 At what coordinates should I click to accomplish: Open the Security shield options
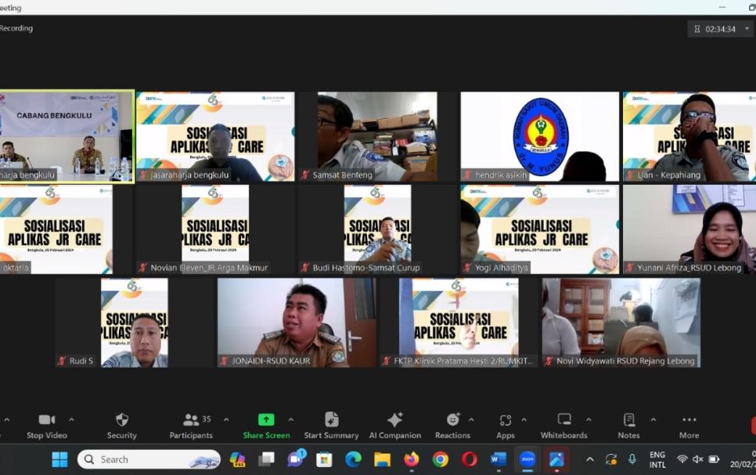(x=122, y=426)
